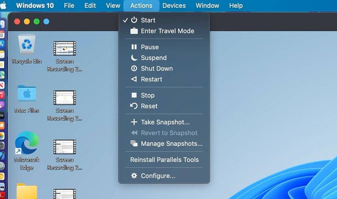Open the Devices menu
The width and height of the screenshot is (337, 199).
[x=174, y=6]
